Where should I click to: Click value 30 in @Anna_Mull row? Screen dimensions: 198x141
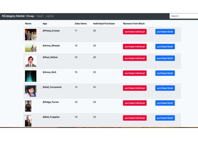point(95,72)
